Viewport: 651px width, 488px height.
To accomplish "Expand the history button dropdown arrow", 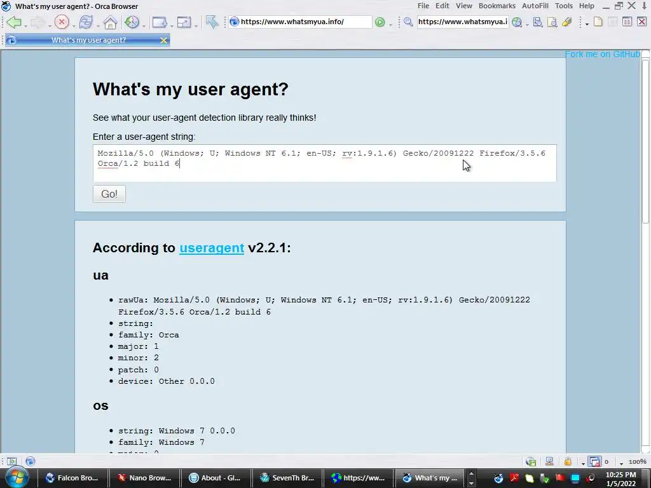I will click(144, 25).
